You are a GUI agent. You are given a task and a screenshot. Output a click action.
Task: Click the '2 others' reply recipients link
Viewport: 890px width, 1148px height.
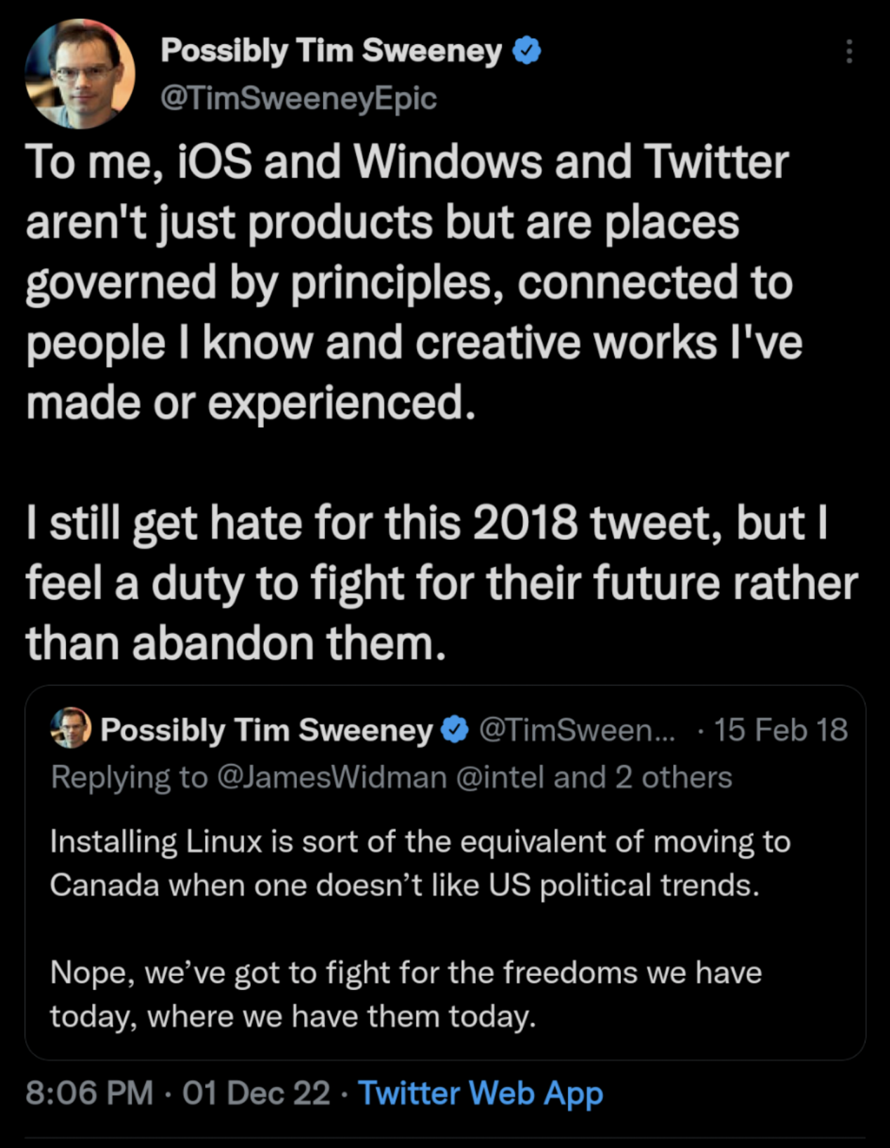(x=673, y=777)
